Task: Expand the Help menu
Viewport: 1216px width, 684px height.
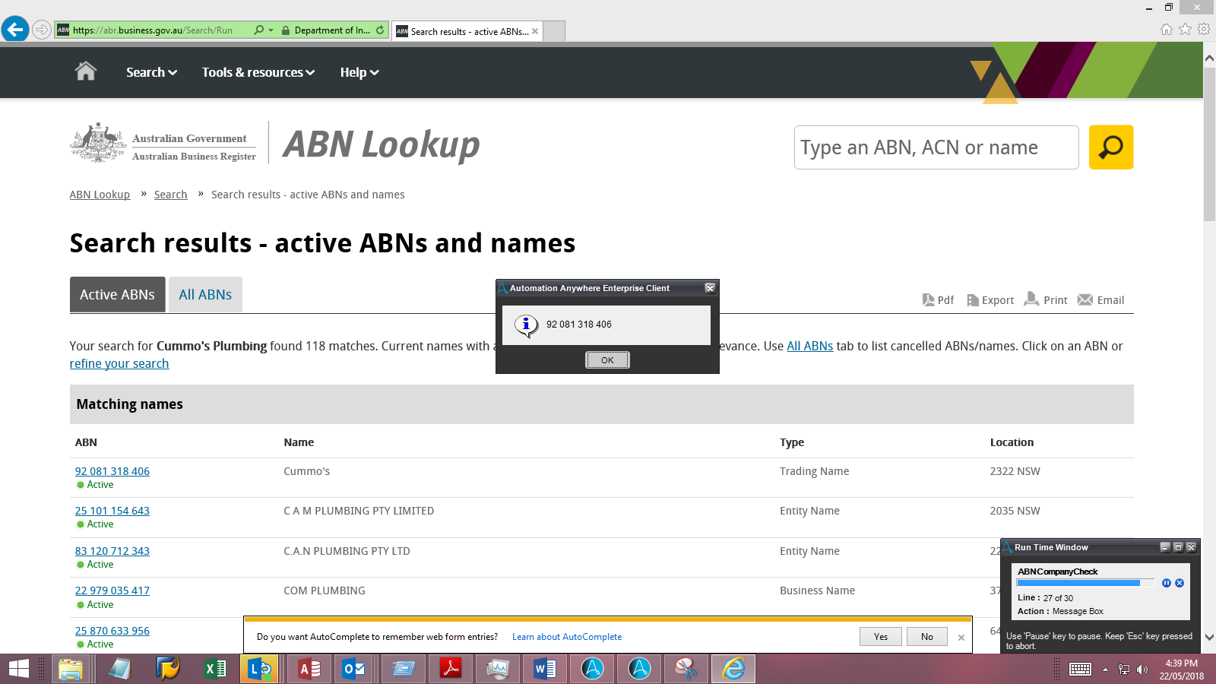Action: (x=359, y=72)
